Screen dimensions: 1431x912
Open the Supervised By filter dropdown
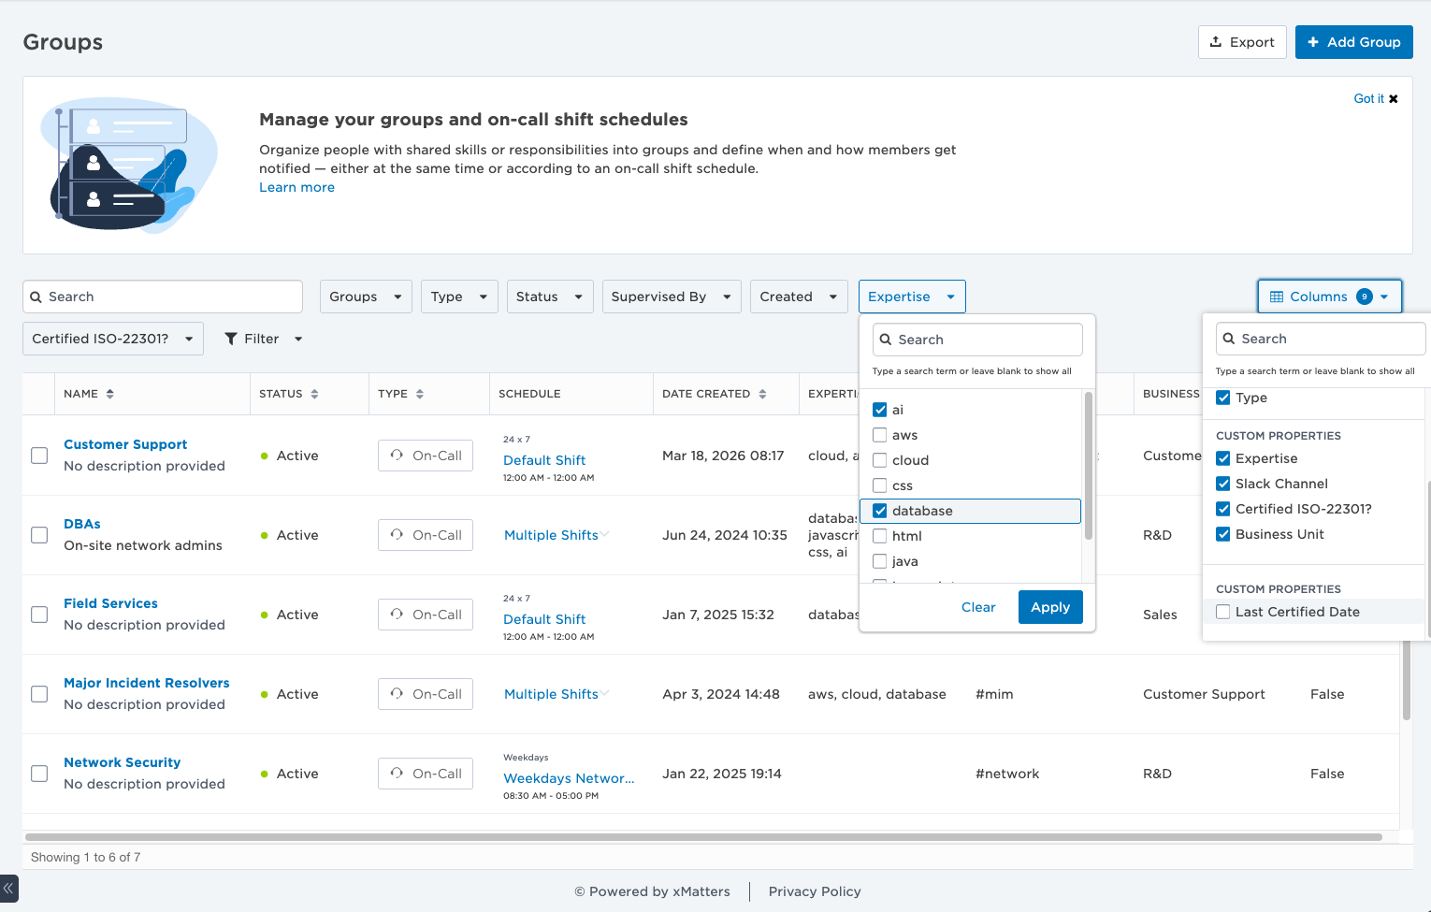click(x=672, y=297)
